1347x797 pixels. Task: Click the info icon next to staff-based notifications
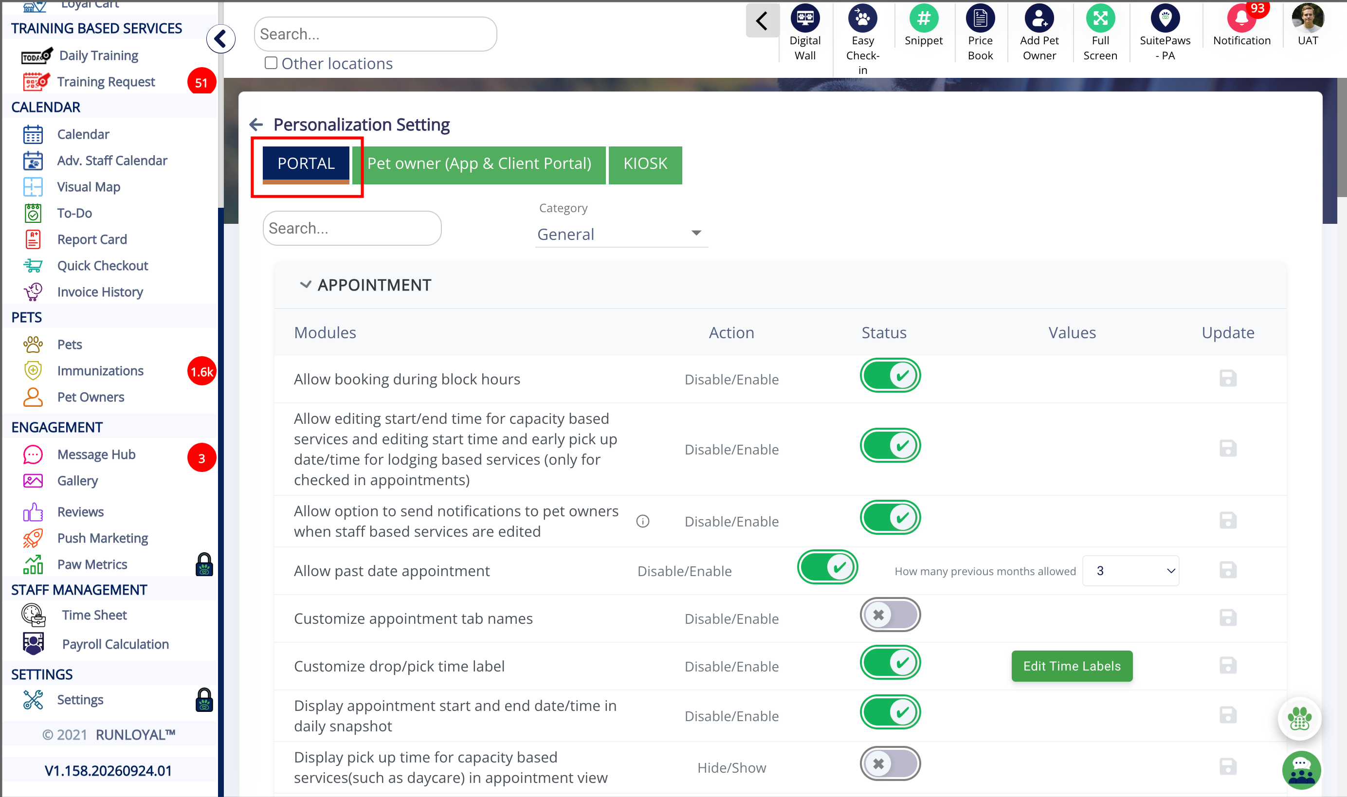click(642, 521)
